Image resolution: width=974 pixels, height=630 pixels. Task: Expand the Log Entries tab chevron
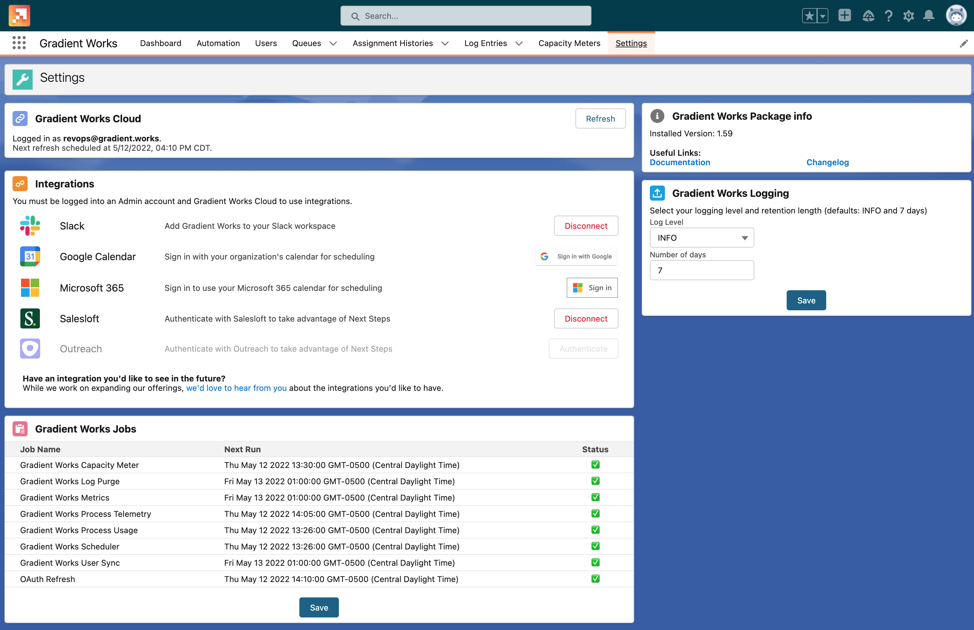(x=519, y=43)
